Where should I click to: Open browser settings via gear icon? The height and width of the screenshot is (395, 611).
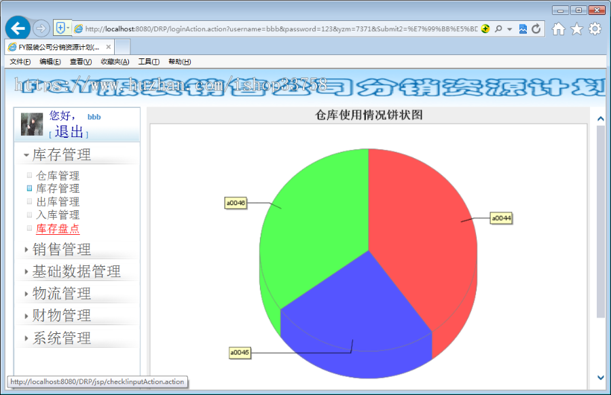click(x=594, y=29)
